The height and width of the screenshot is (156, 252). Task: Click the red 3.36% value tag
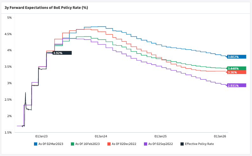point(236,72)
